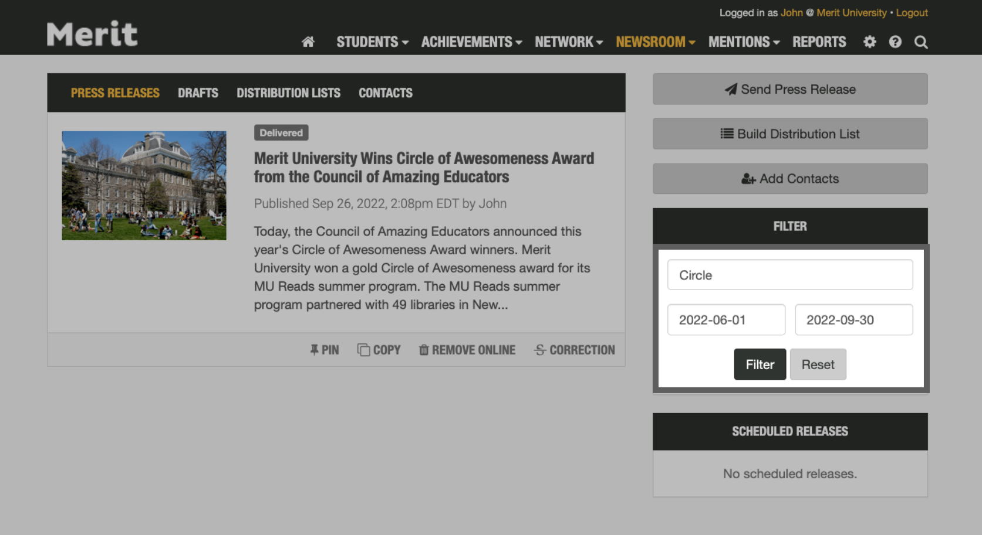Viewport: 982px width, 535px height.
Task: Issue a correction to the press release
Action: [x=573, y=350]
